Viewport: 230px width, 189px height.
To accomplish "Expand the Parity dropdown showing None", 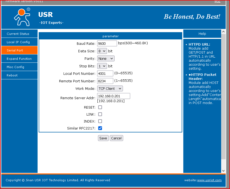I will pos(106,59).
